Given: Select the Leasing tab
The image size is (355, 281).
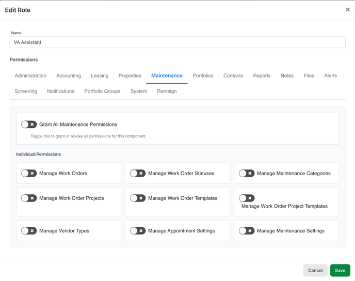Looking at the screenshot, I should tap(100, 76).
